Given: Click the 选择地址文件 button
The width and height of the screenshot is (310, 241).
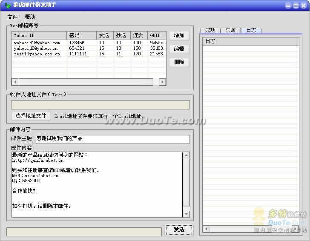Looking at the screenshot, I should tap(31, 116).
